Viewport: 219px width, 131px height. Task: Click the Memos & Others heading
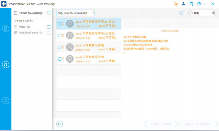pyautogui.click(x=23, y=21)
